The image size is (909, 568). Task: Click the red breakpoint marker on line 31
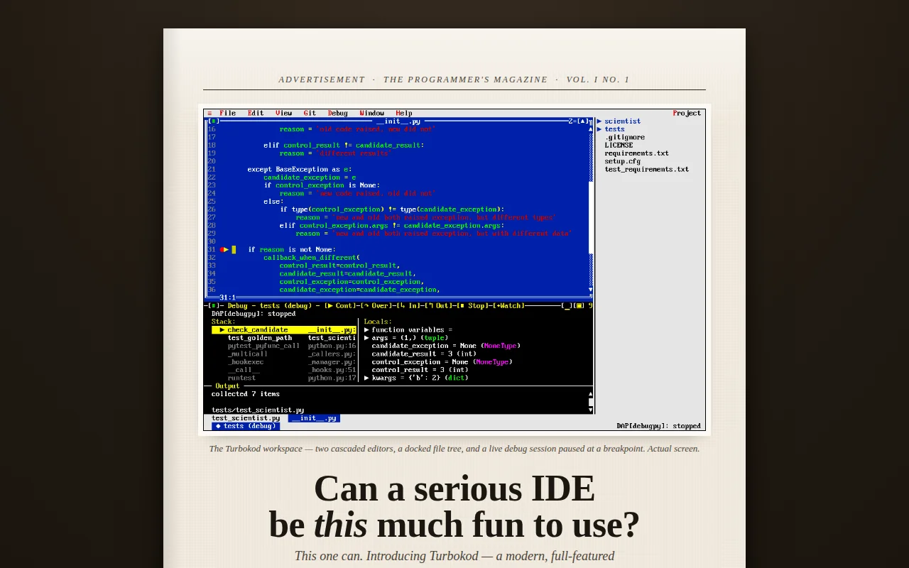point(222,249)
